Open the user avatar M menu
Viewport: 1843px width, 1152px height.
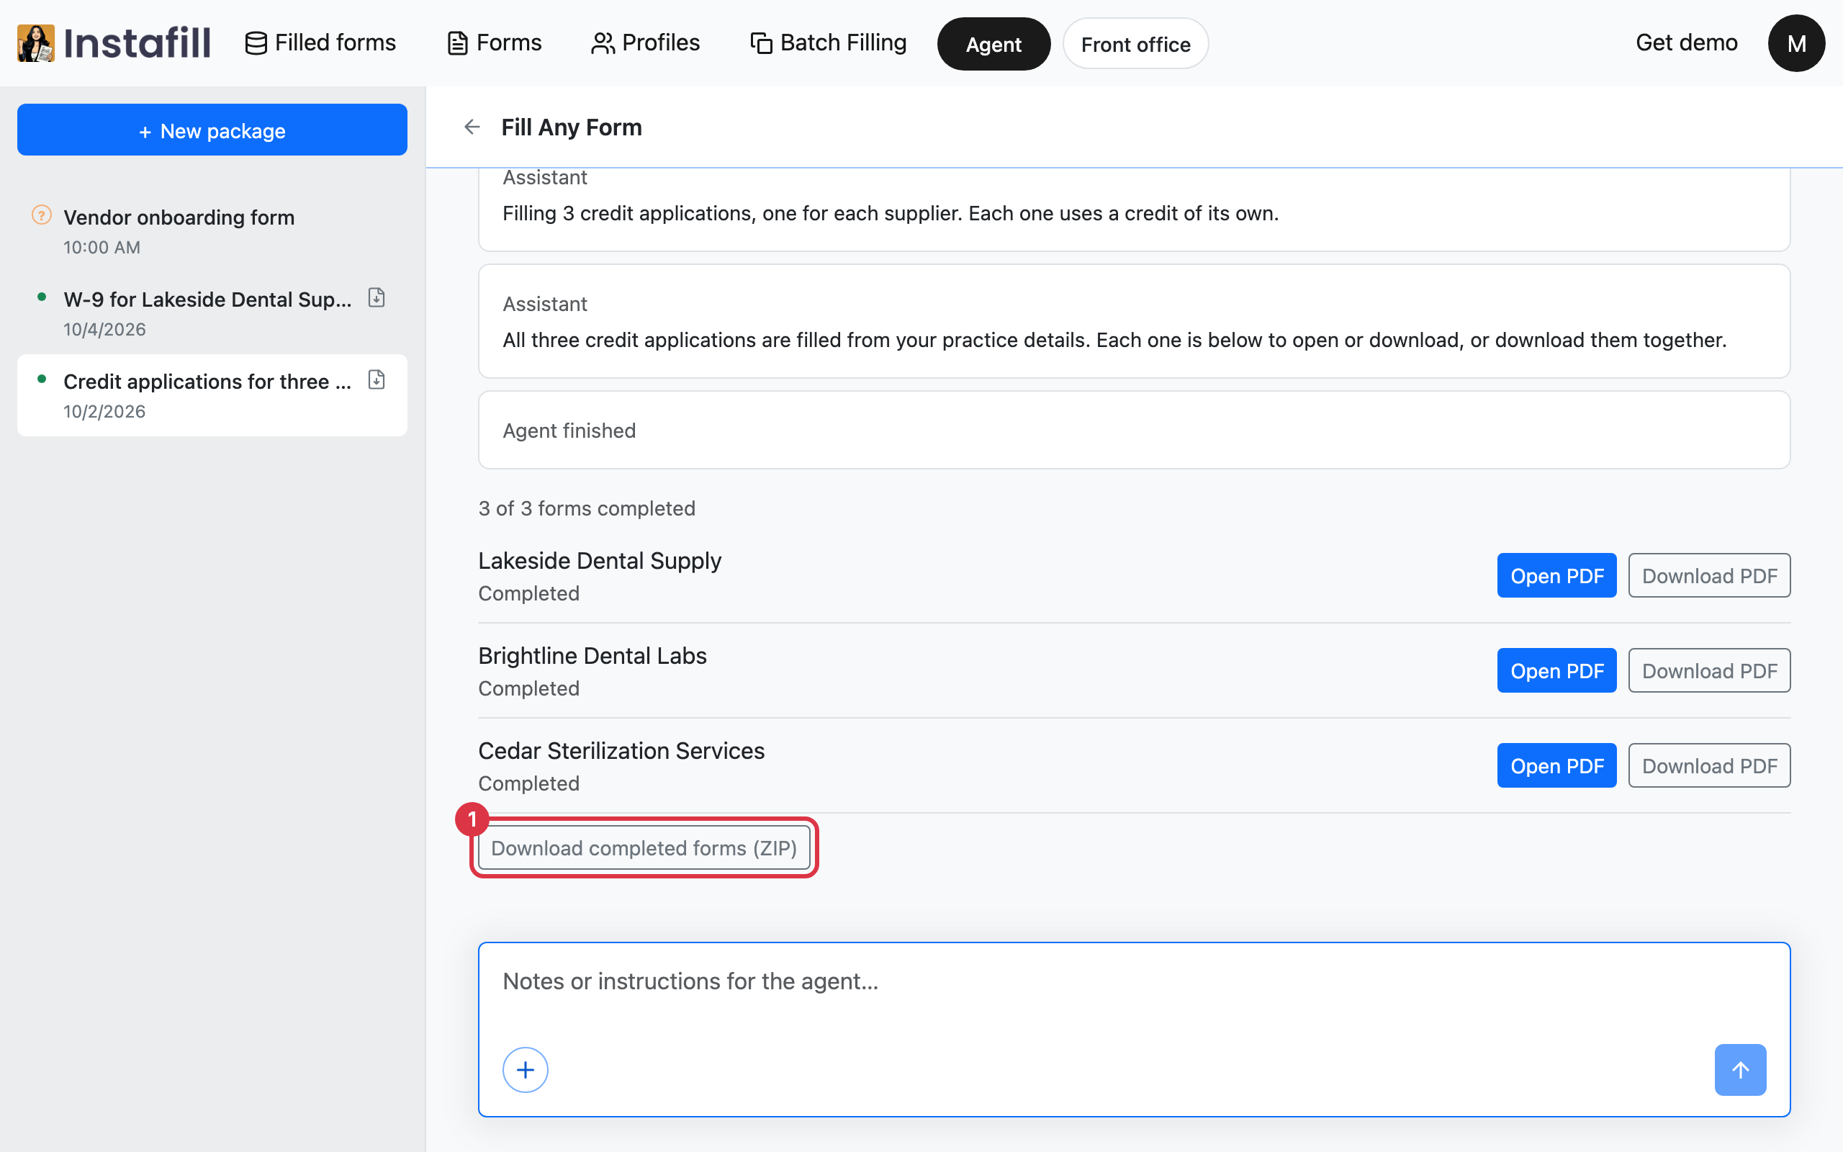1795,43
